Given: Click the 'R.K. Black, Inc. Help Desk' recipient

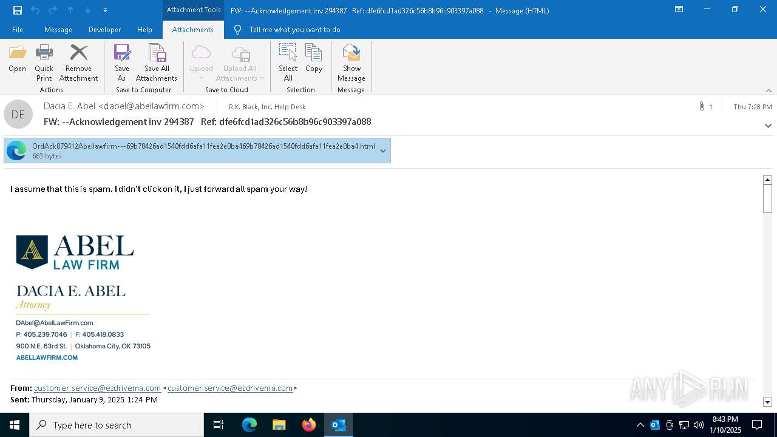Looking at the screenshot, I should pos(267,107).
